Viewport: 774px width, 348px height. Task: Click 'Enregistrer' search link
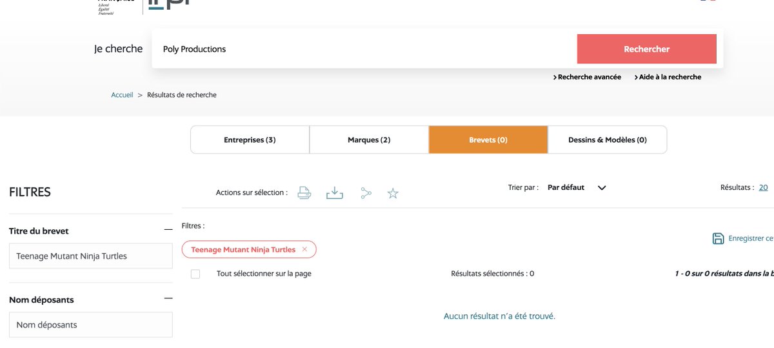pos(751,239)
